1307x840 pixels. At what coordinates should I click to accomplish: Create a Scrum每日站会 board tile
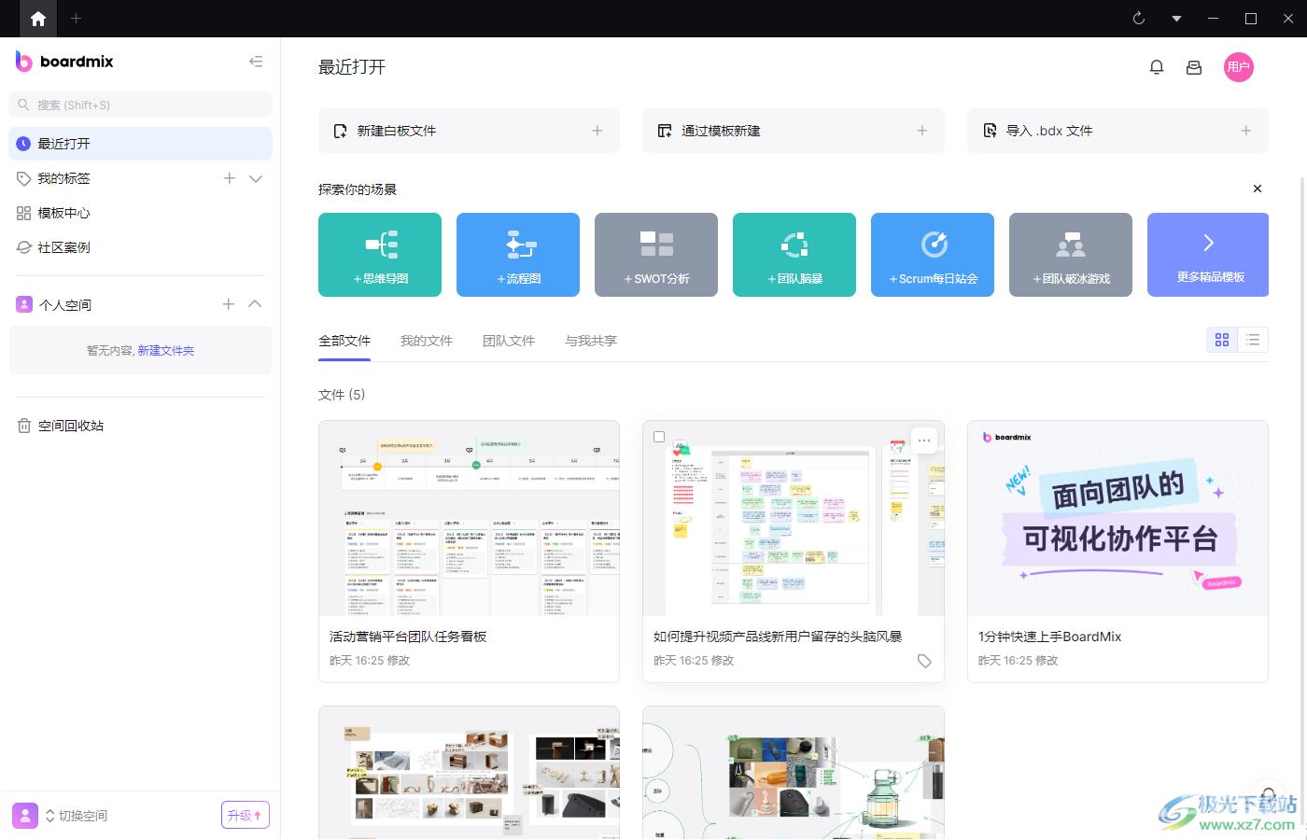point(933,255)
